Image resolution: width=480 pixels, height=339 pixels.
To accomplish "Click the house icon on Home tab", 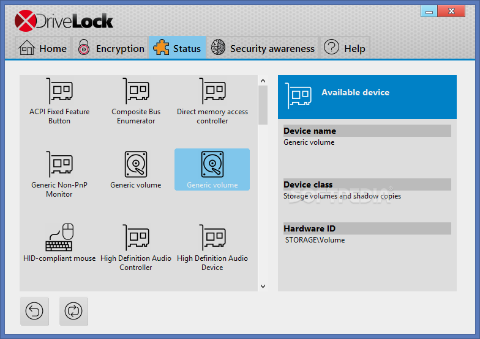I will tap(27, 48).
